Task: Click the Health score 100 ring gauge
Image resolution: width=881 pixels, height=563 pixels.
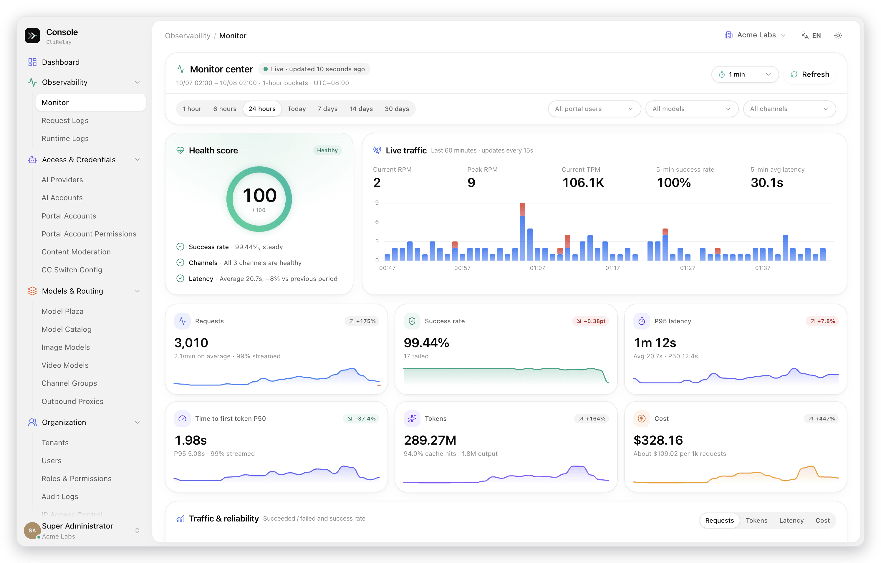Action: coord(259,199)
